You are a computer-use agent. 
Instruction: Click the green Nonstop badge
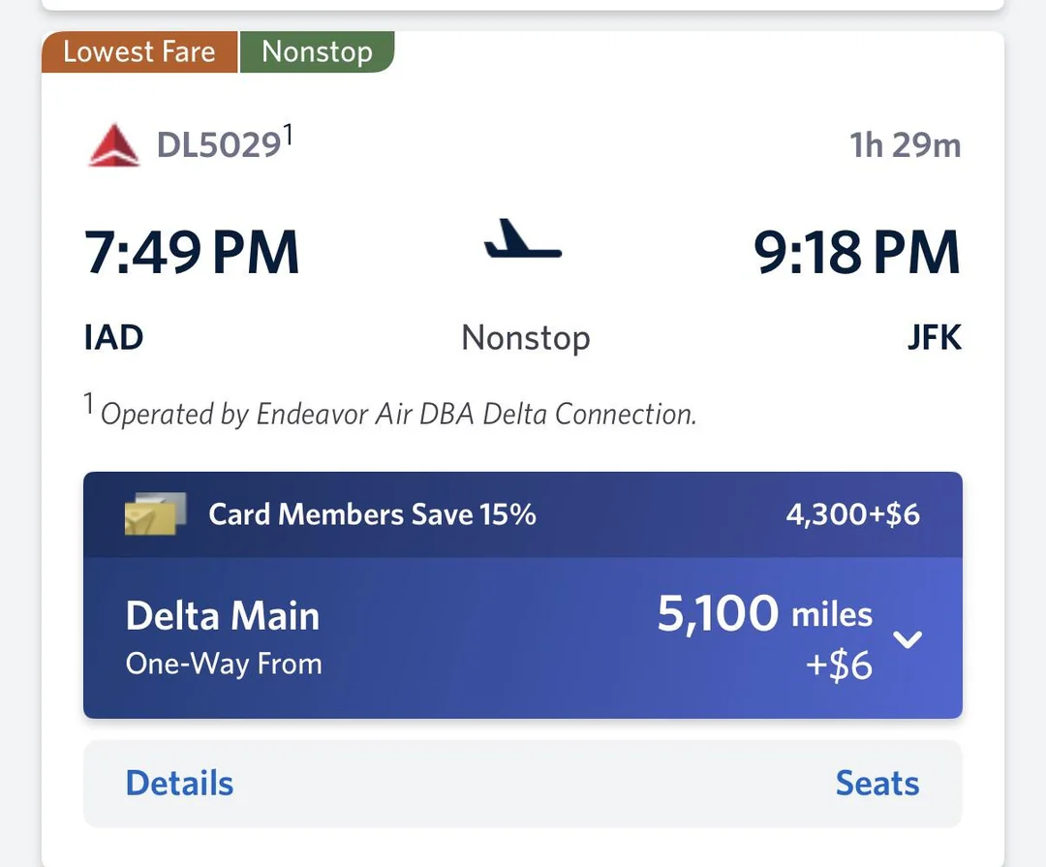tap(317, 51)
